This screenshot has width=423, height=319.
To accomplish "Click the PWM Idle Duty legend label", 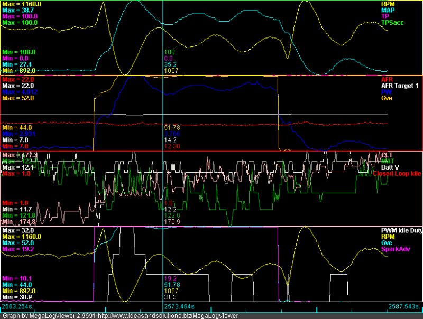I will point(401,230).
